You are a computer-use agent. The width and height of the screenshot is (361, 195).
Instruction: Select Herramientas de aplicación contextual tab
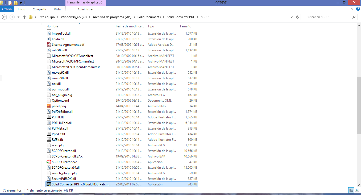click(x=86, y=3)
